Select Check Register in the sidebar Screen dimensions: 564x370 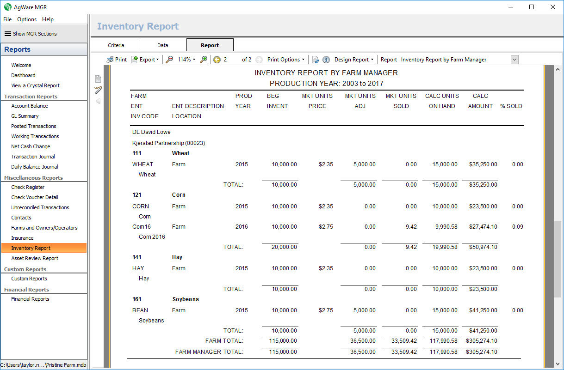coord(28,187)
